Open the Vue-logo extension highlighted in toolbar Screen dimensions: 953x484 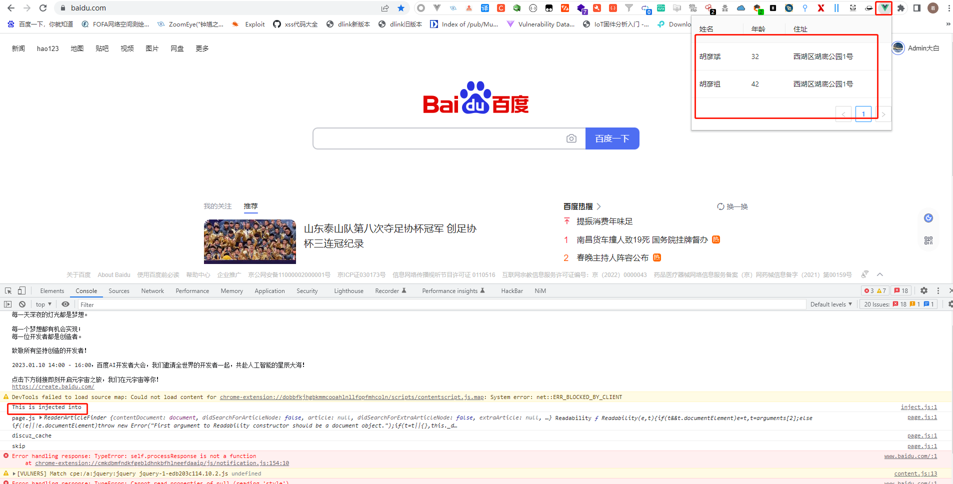[884, 8]
